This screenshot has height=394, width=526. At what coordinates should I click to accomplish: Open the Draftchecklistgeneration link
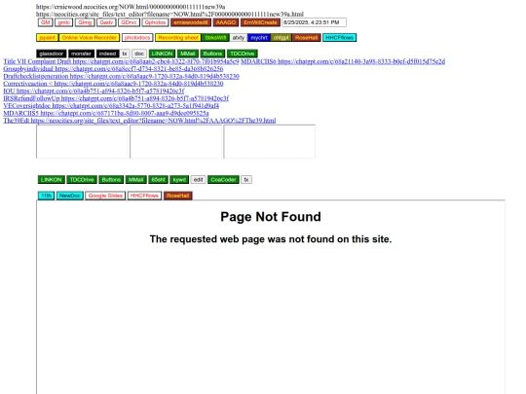tap(121, 76)
